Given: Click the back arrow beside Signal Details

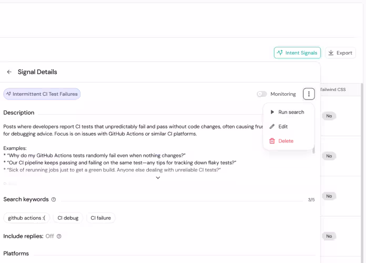Looking at the screenshot, I should click(9, 72).
